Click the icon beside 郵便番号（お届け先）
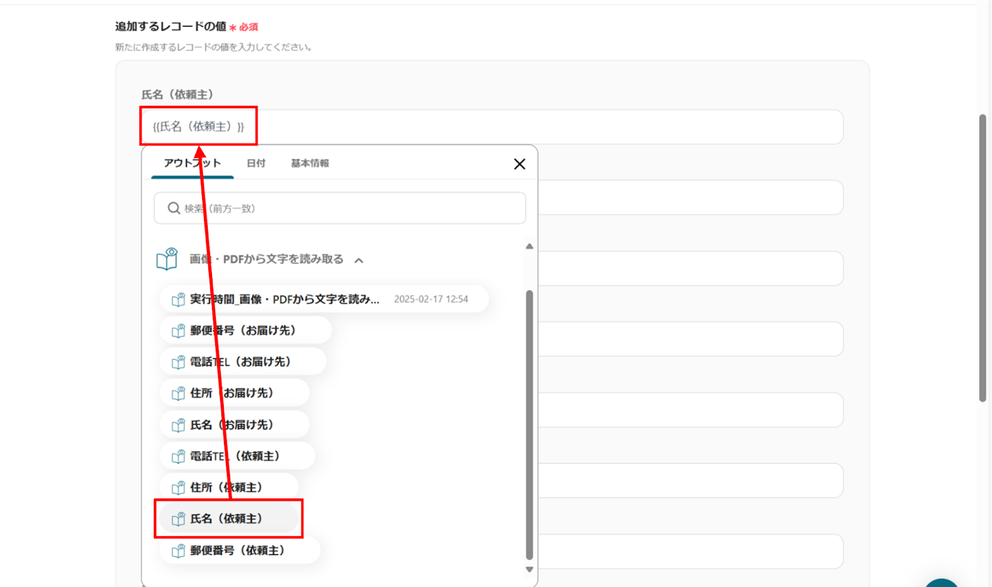992x587 pixels. [179, 331]
